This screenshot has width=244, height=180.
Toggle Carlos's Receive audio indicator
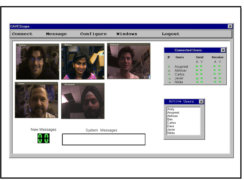click(215, 74)
